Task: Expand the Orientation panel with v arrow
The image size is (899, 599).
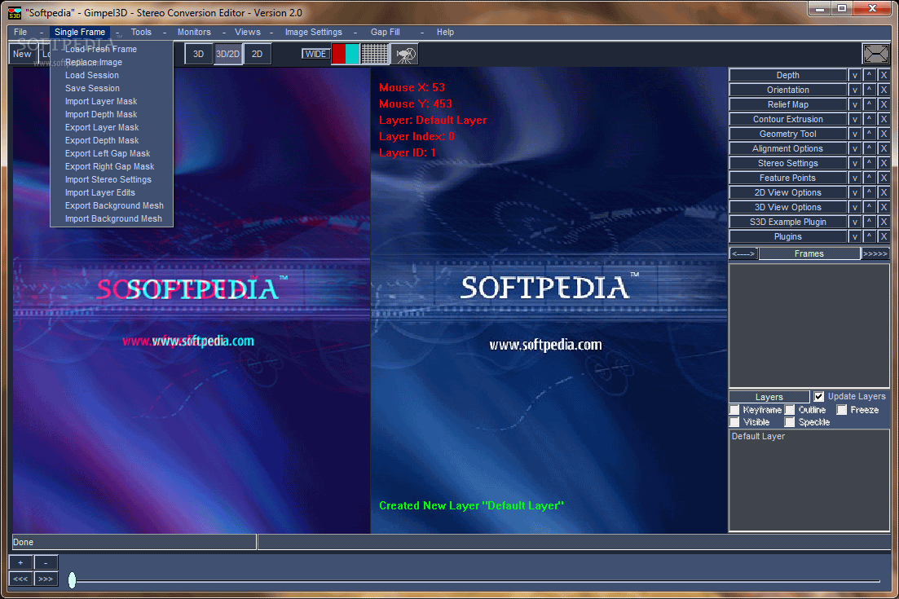Action: pyautogui.click(x=854, y=90)
